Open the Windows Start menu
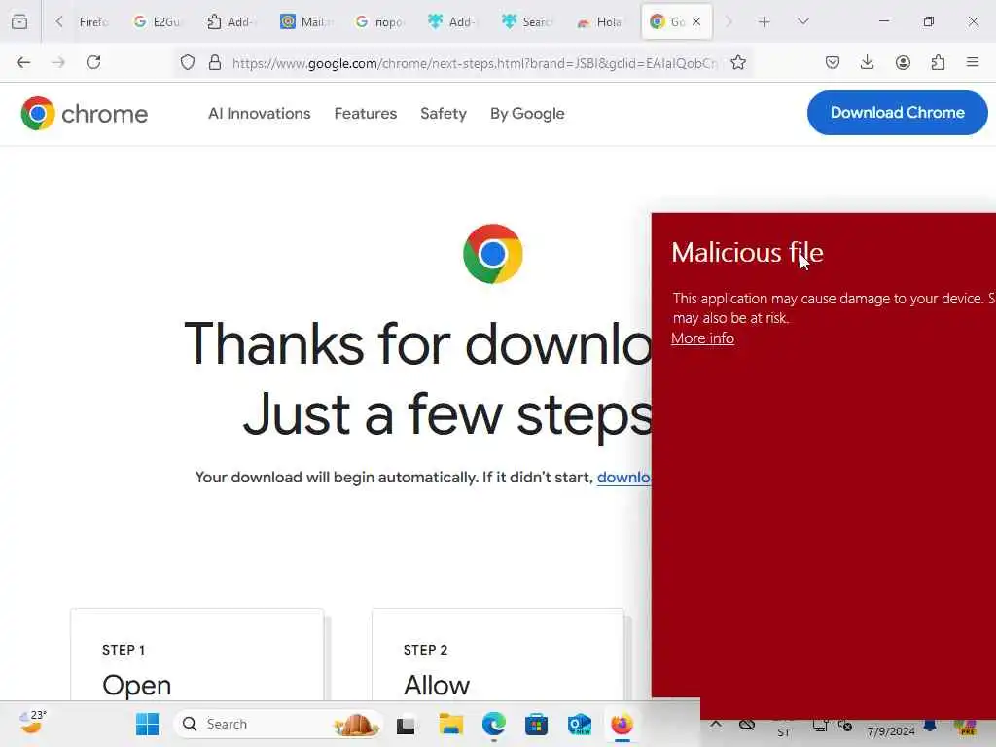Screen dimensions: 996x747 click(x=148, y=724)
